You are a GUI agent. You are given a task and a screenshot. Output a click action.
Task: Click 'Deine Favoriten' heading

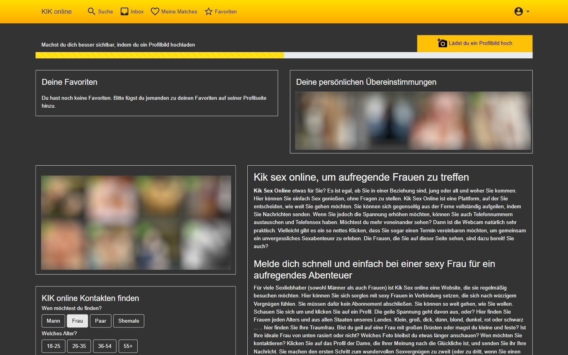pyautogui.click(x=69, y=82)
